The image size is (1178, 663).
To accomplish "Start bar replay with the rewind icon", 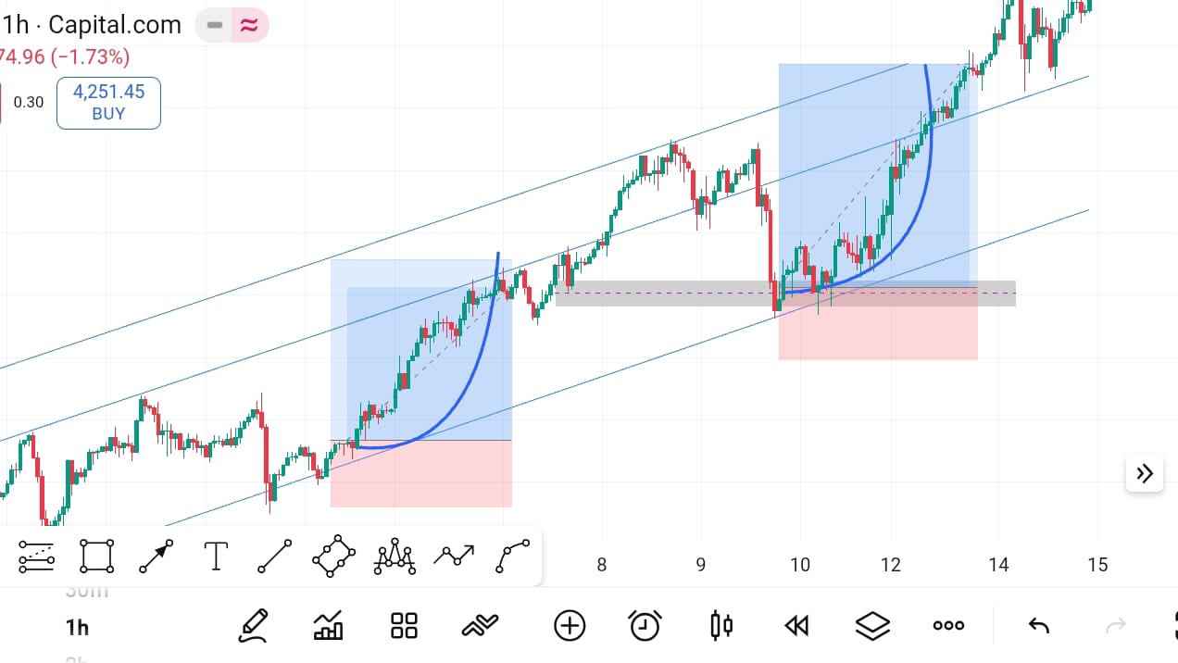I will pyautogui.click(x=796, y=626).
